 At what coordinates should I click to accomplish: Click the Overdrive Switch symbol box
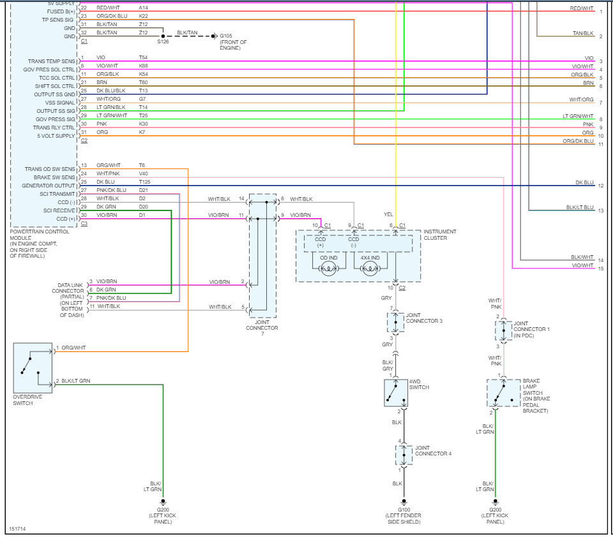pos(33,368)
